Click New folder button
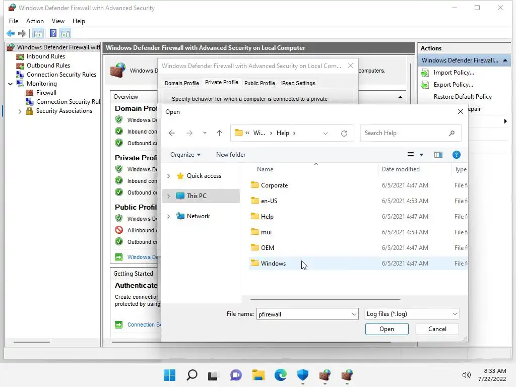 (x=231, y=155)
